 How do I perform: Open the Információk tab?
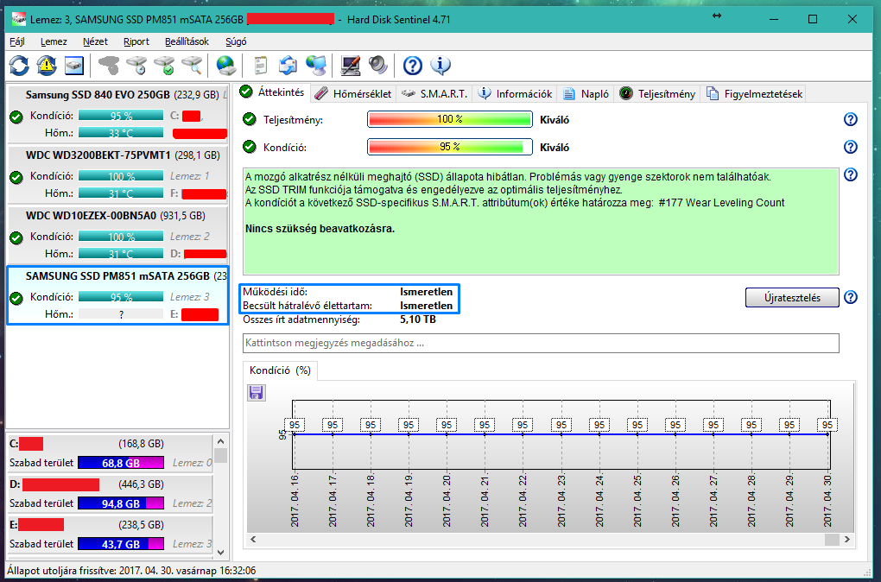[x=516, y=94]
